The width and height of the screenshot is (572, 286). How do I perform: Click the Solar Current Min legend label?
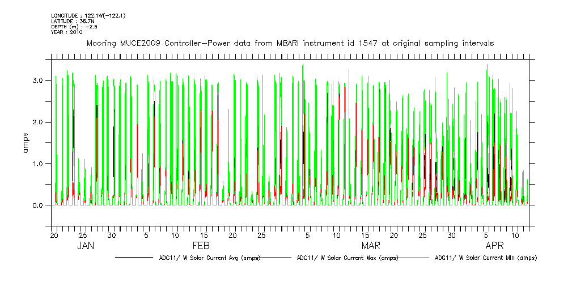pos(485,258)
